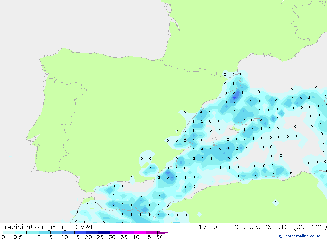This screenshot has height=239, width=327.
Task: Click the legend swatch between 30 and 35
Action: 116,232
